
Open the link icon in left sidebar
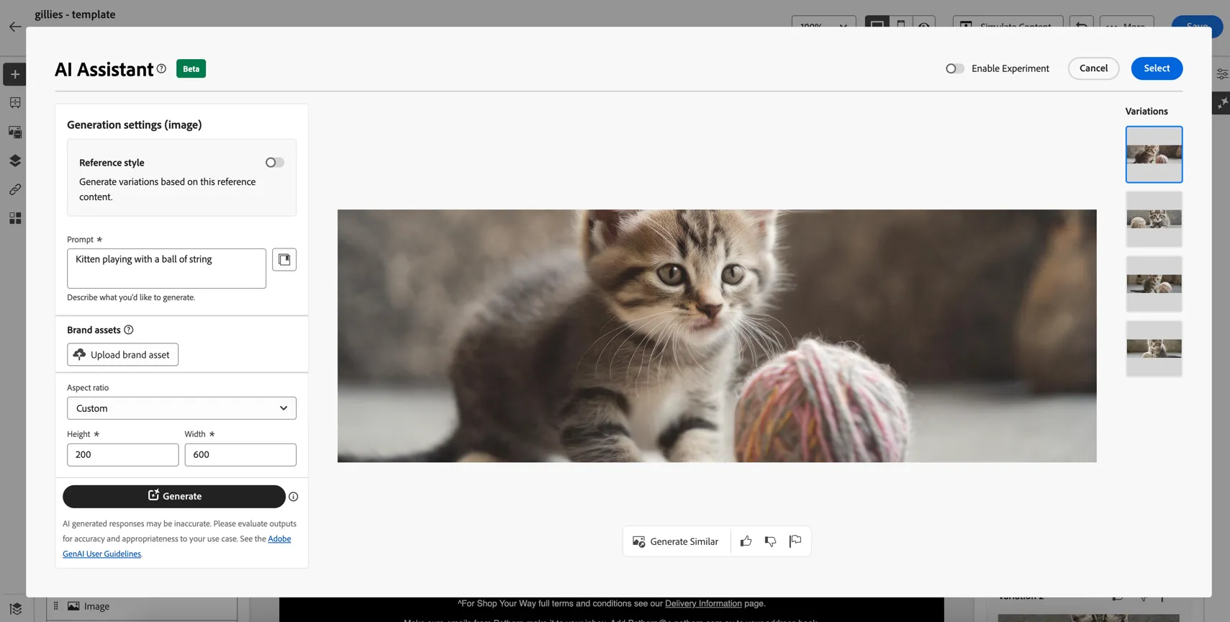(x=15, y=189)
